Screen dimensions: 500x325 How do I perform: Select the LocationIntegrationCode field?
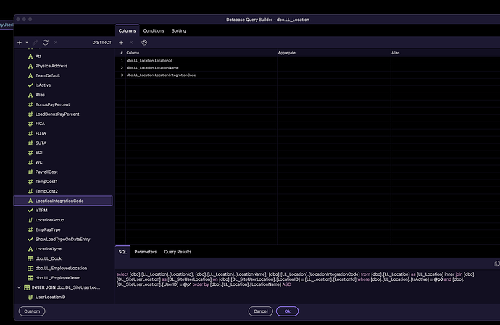pos(63,201)
